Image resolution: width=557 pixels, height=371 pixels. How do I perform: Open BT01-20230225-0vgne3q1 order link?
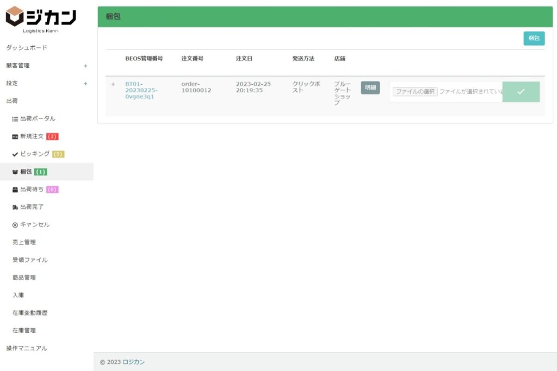pyautogui.click(x=141, y=90)
